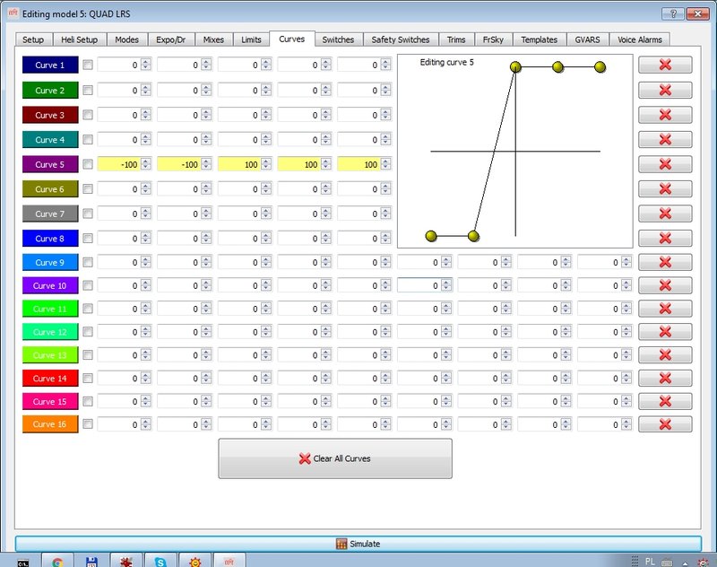This screenshot has width=717, height=567.
Task: Open Chrome from the taskbar
Action: 58,561
